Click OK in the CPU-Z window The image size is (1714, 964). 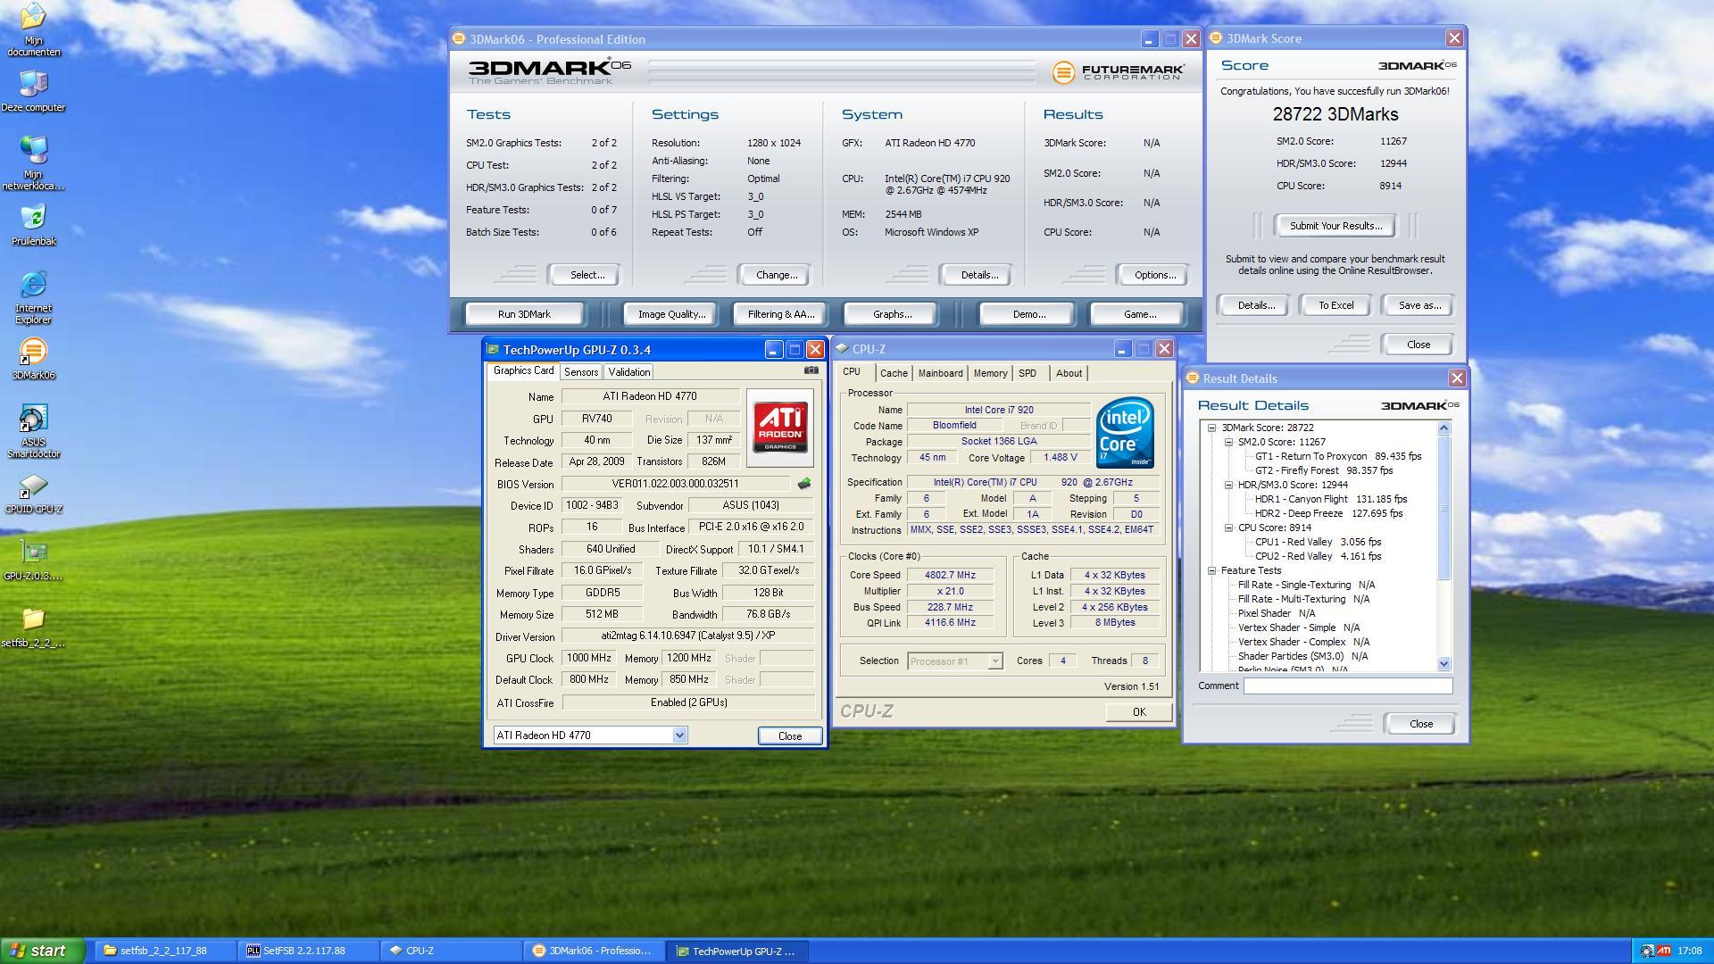(x=1139, y=712)
